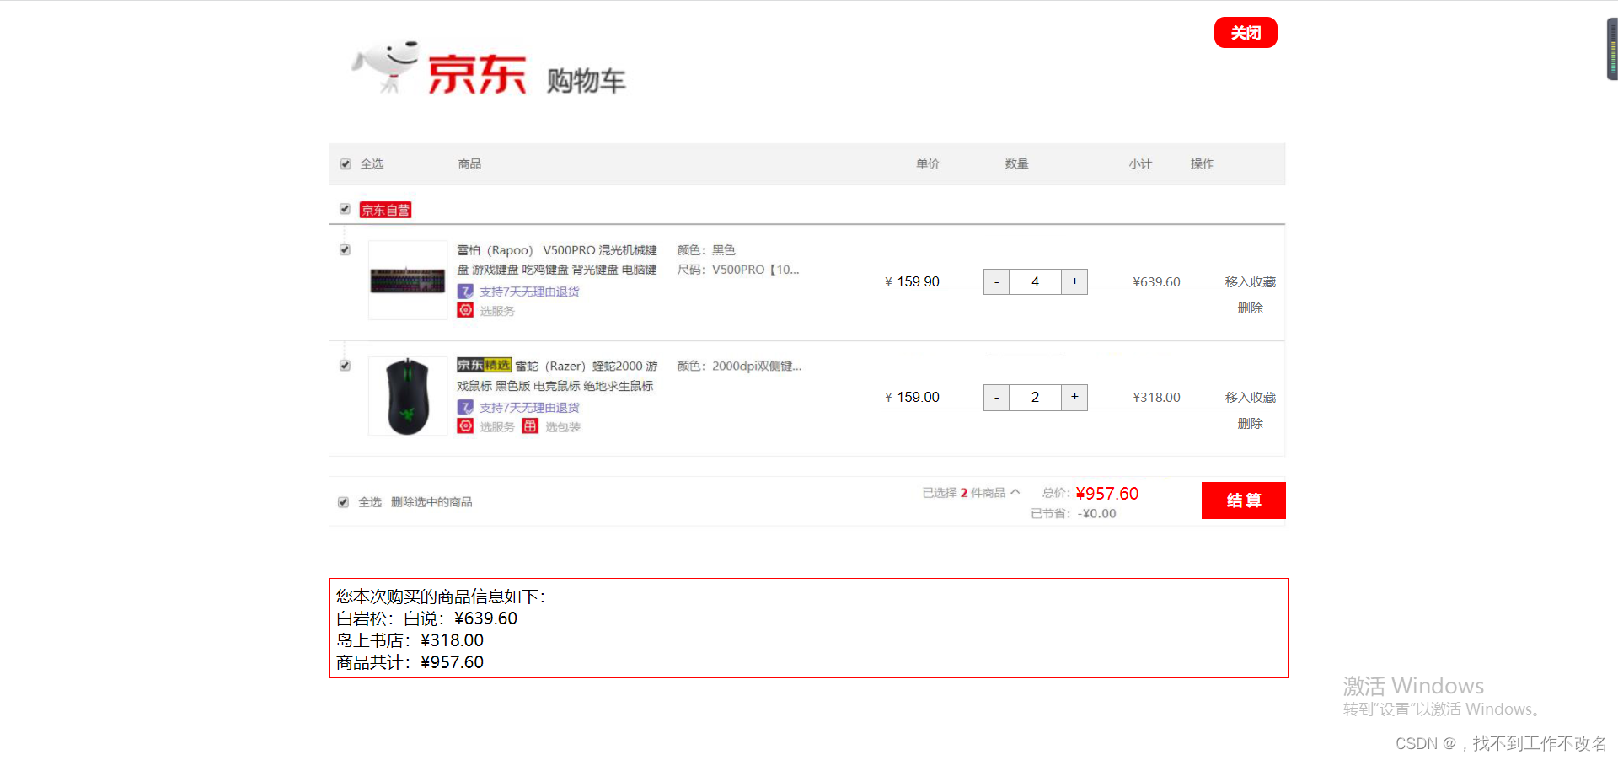Image resolution: width=1618 pixels, height=760 pixels.
Task: Click 颜色：黑色 attribute of Rapoo keyboard
Action: click(706, 250)
